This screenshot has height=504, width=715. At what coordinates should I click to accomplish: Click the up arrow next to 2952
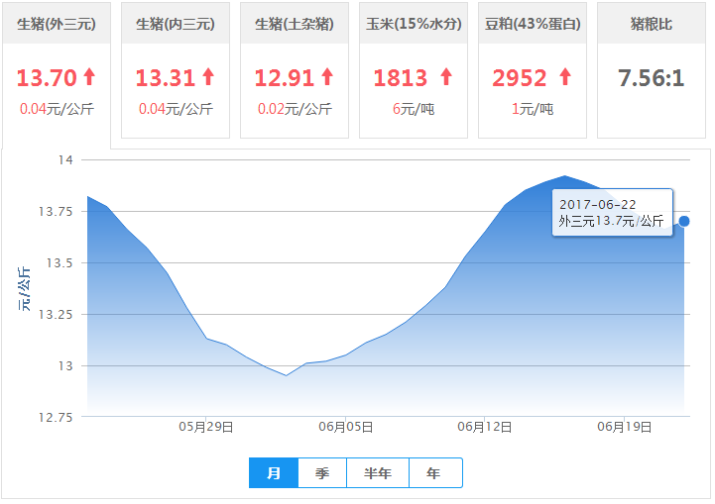tap(564, 76)
